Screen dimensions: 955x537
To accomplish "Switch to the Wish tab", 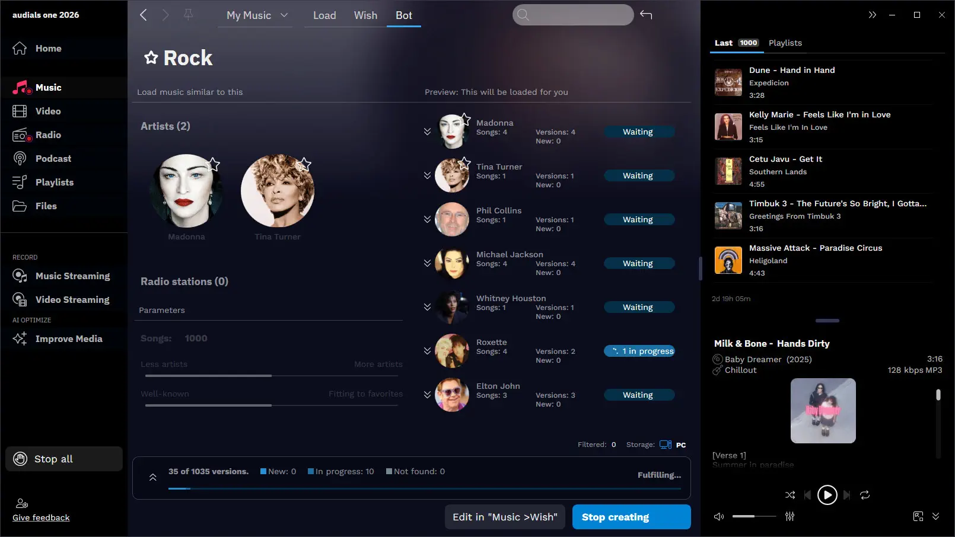I will click(365, 15).
